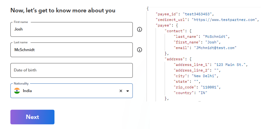Click the "test3453453" value

pos(197,14)
